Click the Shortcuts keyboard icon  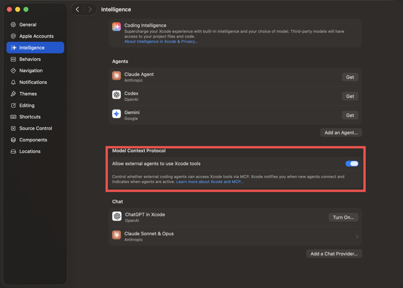[13, 117]
